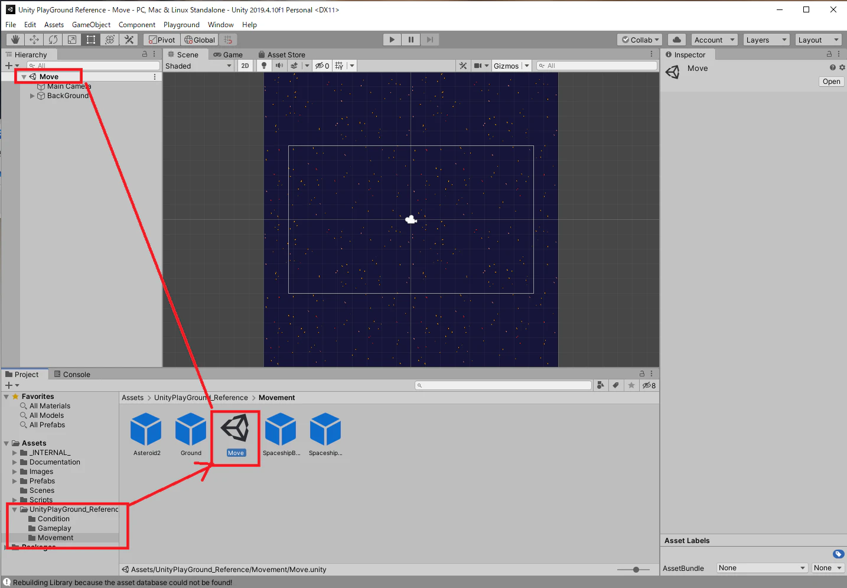Screen dimensions: 847x588
Task: Open the custom editor tools button
Action: point(129,40)
